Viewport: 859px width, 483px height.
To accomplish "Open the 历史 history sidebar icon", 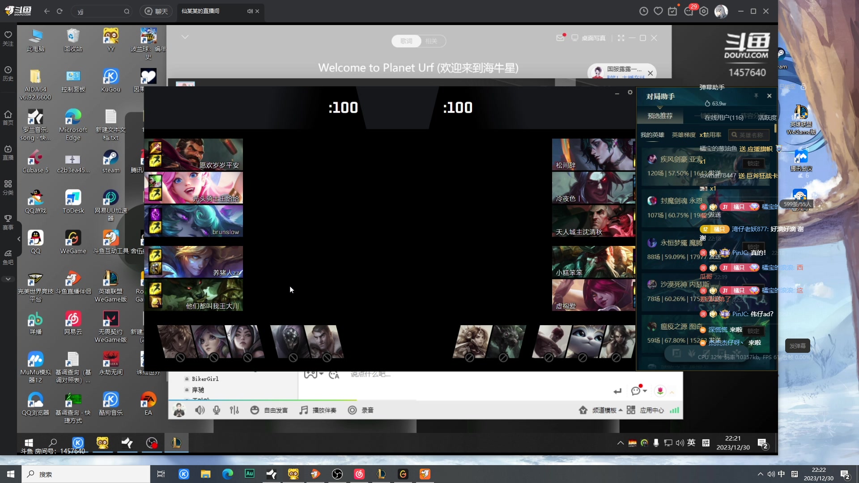I will (x=8, y=73).
